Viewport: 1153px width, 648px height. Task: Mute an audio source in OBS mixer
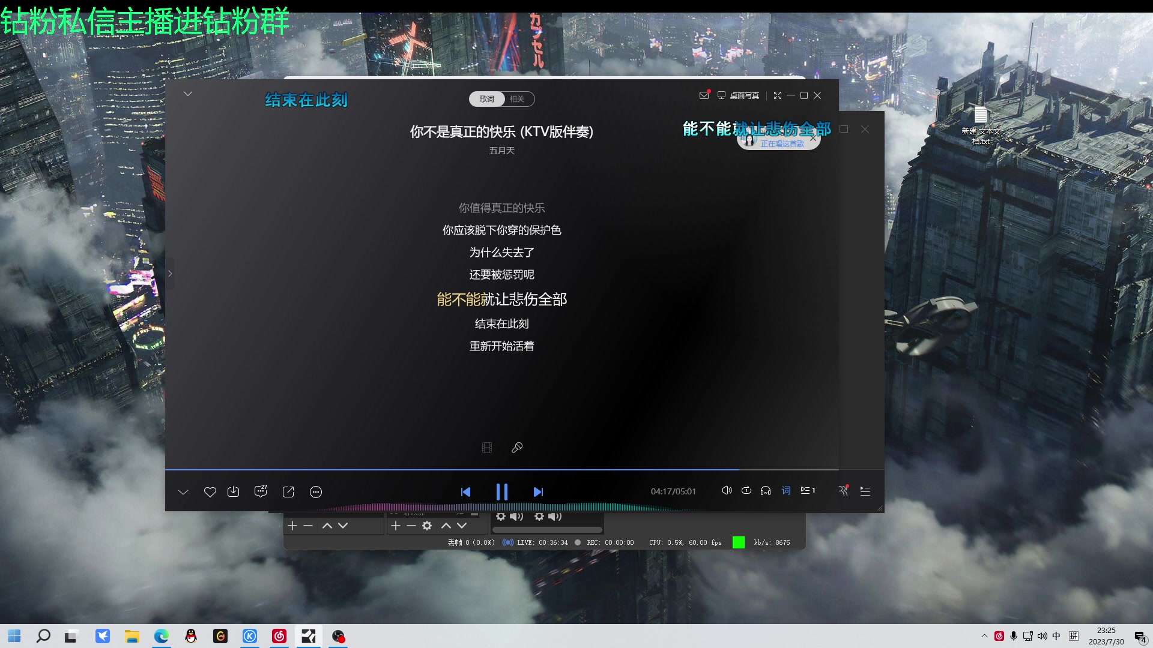[515, 516]
